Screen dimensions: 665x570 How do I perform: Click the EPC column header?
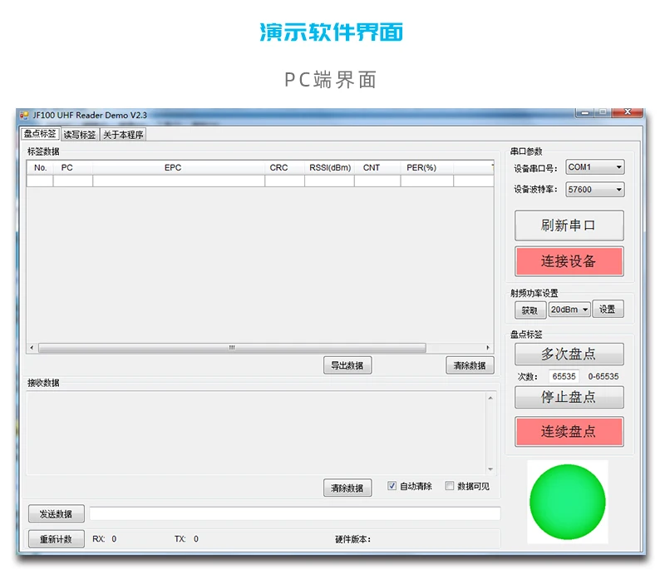(179, 167)
